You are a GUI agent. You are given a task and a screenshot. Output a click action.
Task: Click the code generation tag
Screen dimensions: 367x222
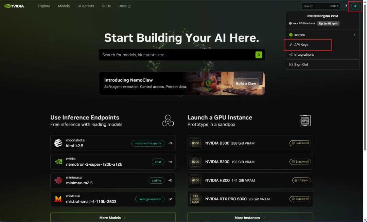coord(150,199)
